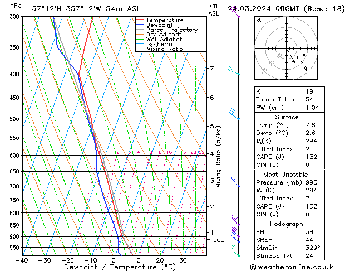Select the blue wind barb near 500 hPa
Screen dimensions: 350x271
pos(234,114)
